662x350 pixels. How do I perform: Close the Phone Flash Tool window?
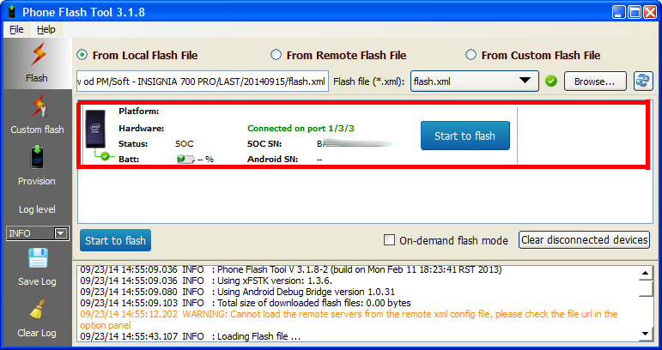[650, 12]
